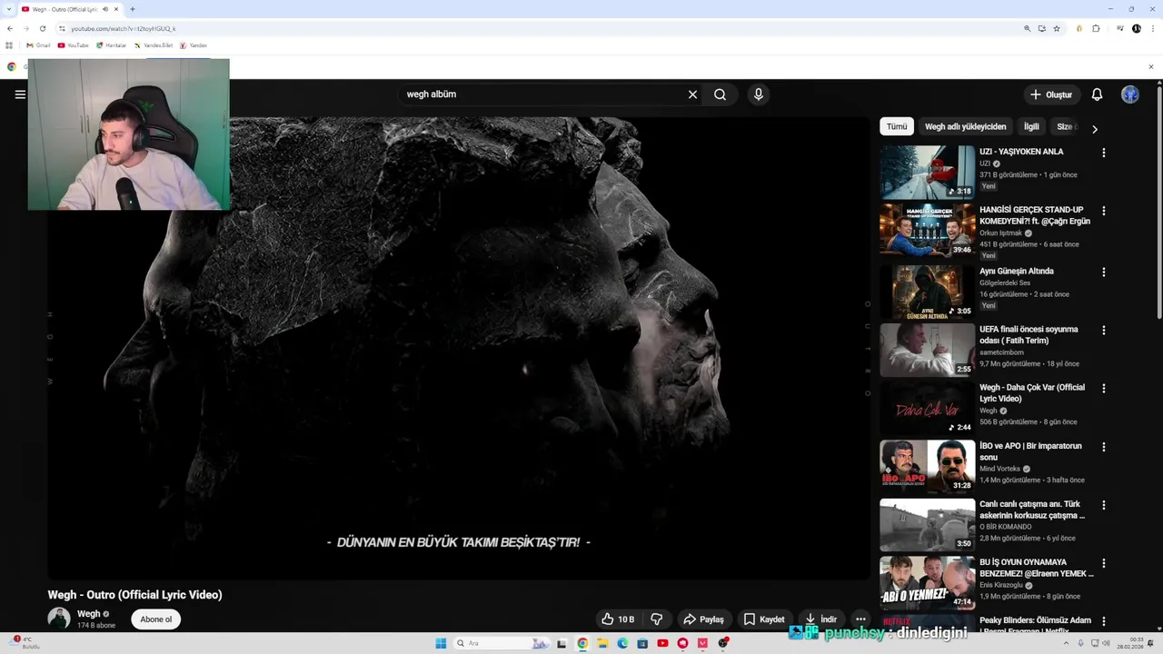Reload the page
This screenshot has width=1163, height=654.
tap(42, 28)
